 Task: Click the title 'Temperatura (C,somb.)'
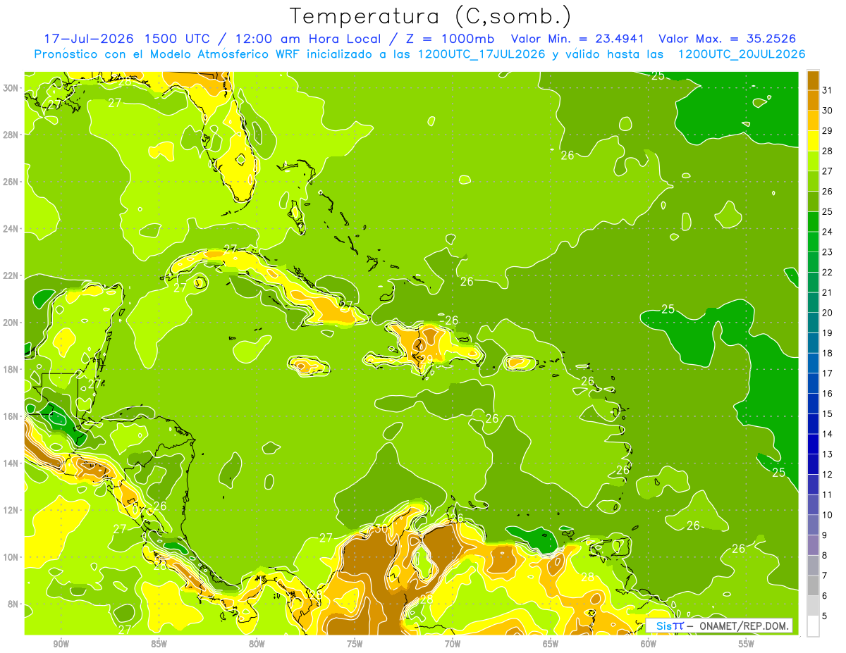click(x=431, y=16)
